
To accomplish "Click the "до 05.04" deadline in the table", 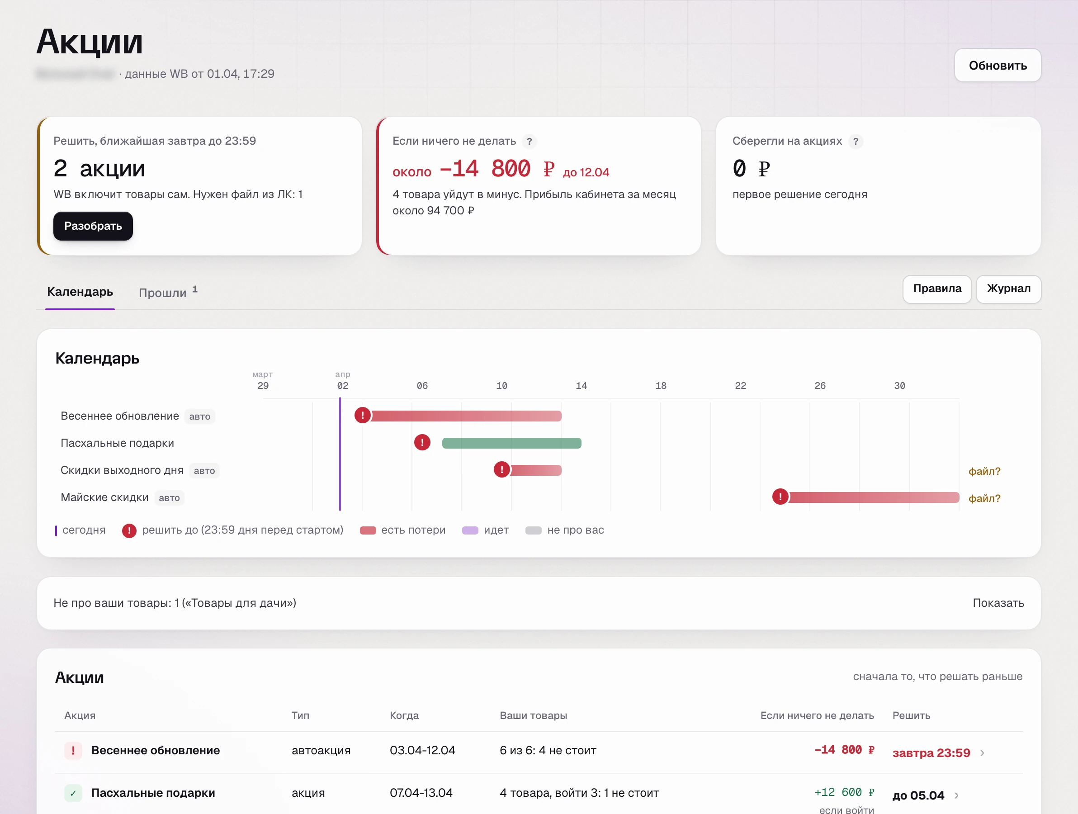I will click(x=918, y=795).
